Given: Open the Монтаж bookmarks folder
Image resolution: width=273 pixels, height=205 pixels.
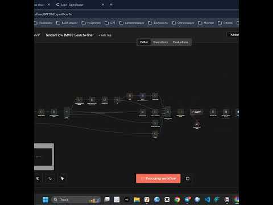Looking at the screenshot, I should click(x=206, y=23).
